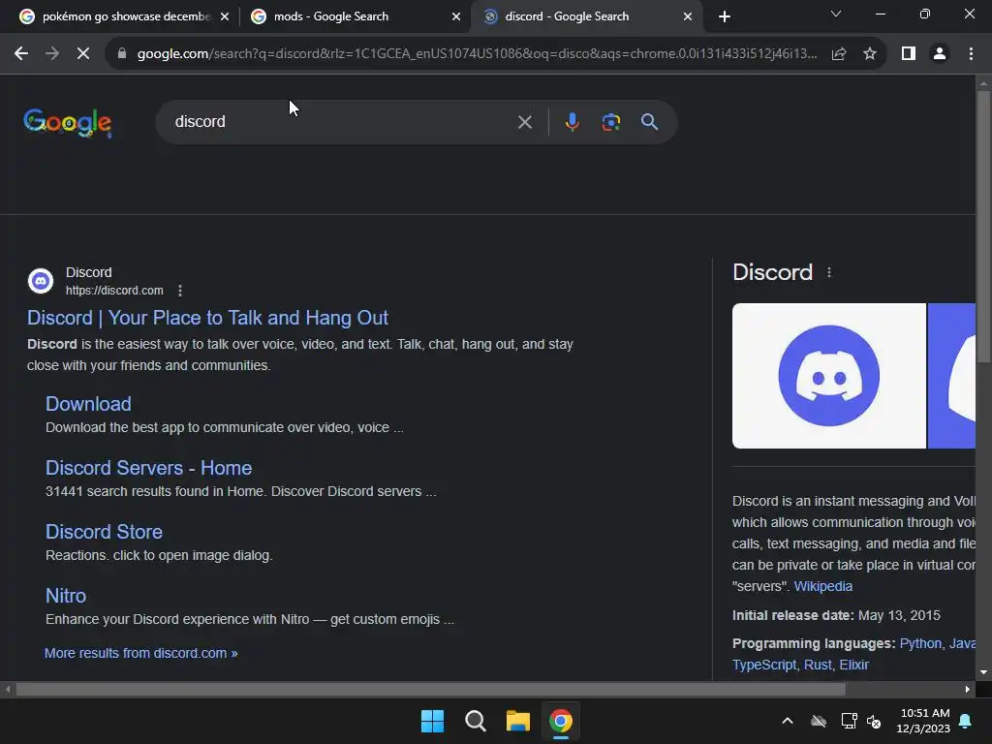
Task: Close the mods - Google Search tab
Action: [456, 16]
